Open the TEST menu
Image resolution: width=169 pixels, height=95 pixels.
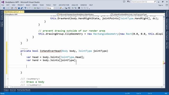point(55,5)
